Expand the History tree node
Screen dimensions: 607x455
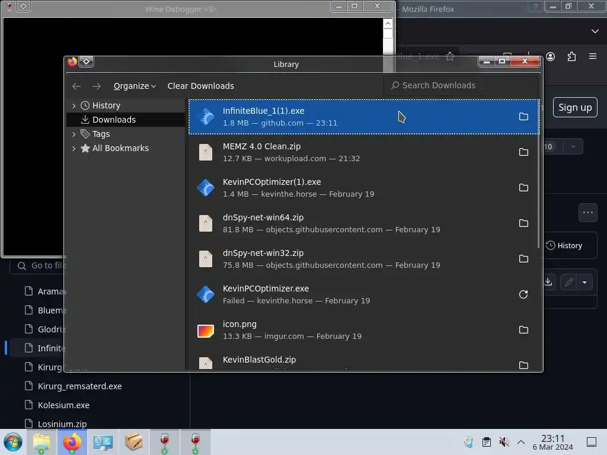tap(74, 105)
